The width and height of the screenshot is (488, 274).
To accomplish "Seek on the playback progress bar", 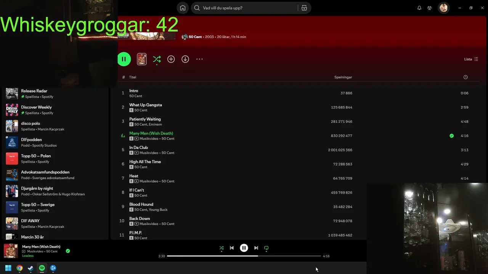I will [x=244, y=256].
